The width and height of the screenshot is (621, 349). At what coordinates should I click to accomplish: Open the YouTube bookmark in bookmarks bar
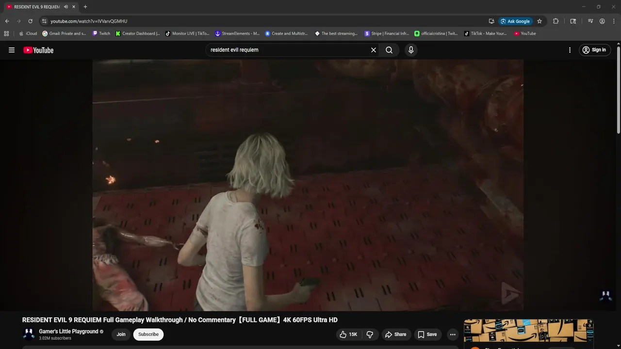[x=525, y=33]
